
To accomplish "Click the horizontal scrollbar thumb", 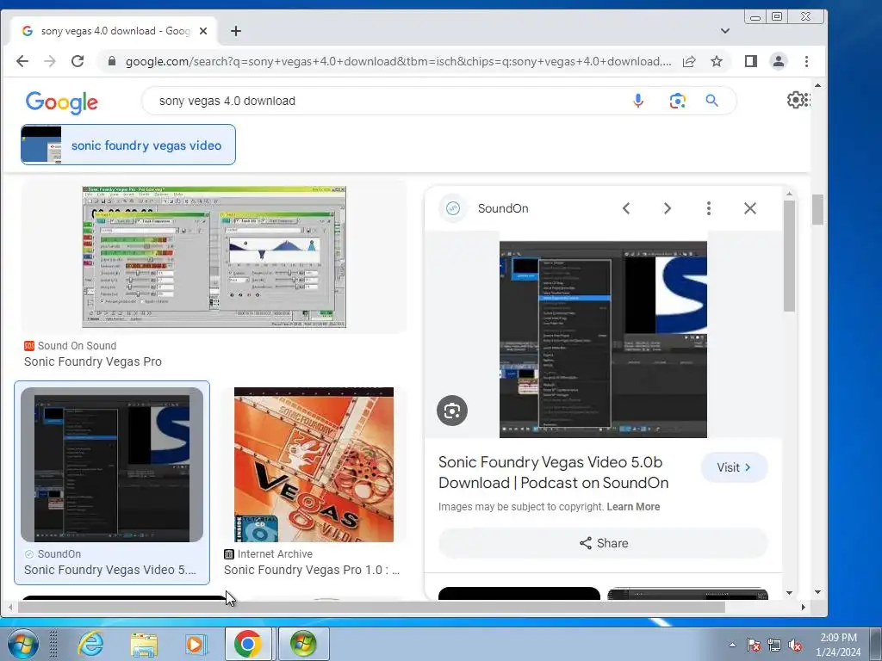I will 371,607.
